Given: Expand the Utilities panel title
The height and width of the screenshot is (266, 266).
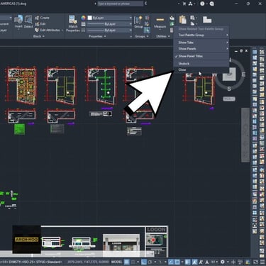Looking at the screenshot, I should pyautogui.click(x=163, y=36).
